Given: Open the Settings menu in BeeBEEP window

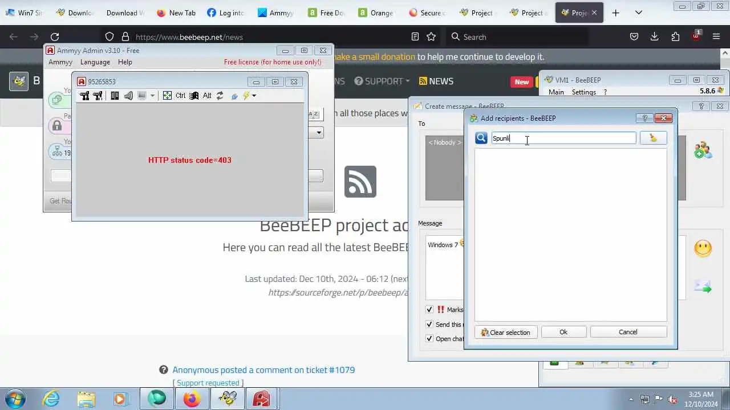Looking at the screenshot, I should 583,92.
